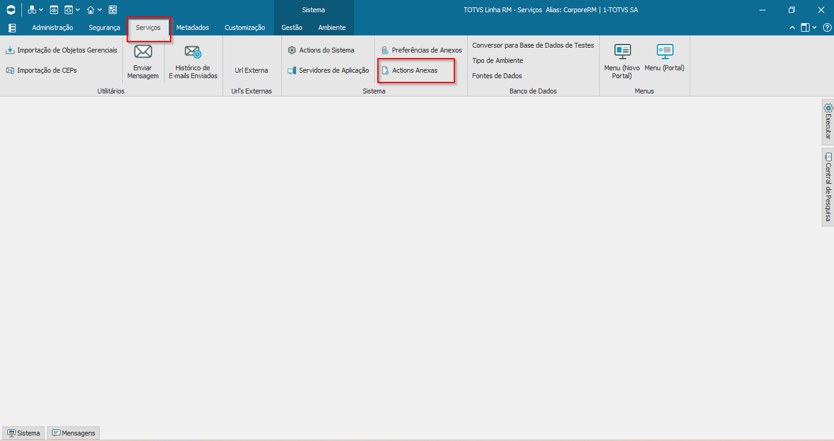The width and height of the screenshot is (834, 441).
Task: Open help via the question mark icon
Action: (827, 27)
